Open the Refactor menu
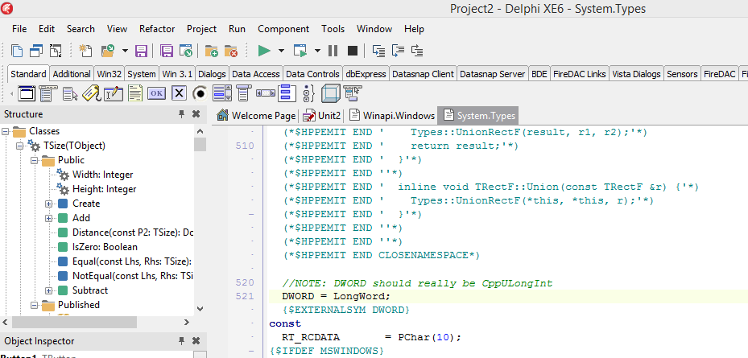 click(157, 29)
